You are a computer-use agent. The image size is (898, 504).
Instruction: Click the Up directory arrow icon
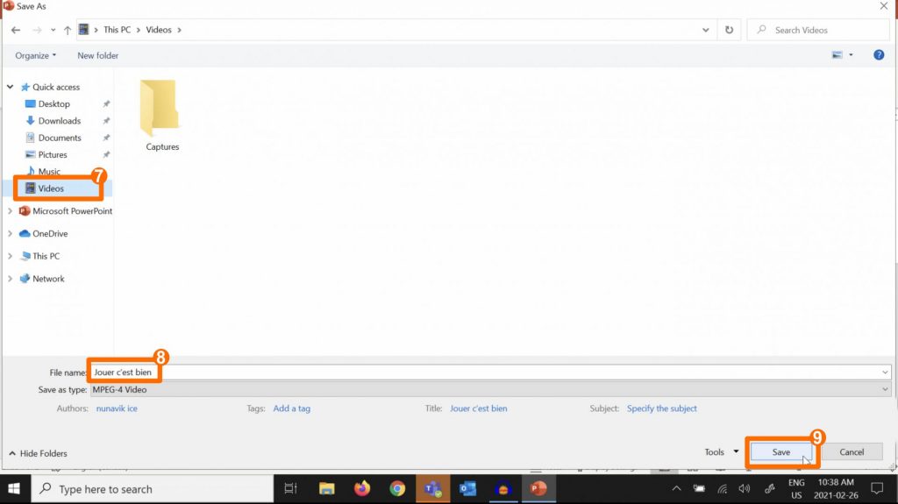[68, 30]
